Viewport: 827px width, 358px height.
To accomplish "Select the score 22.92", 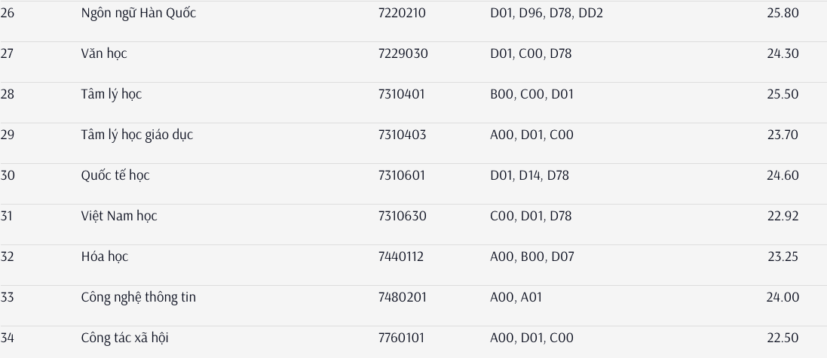I will pyautogui.click(x=783, y=217).
